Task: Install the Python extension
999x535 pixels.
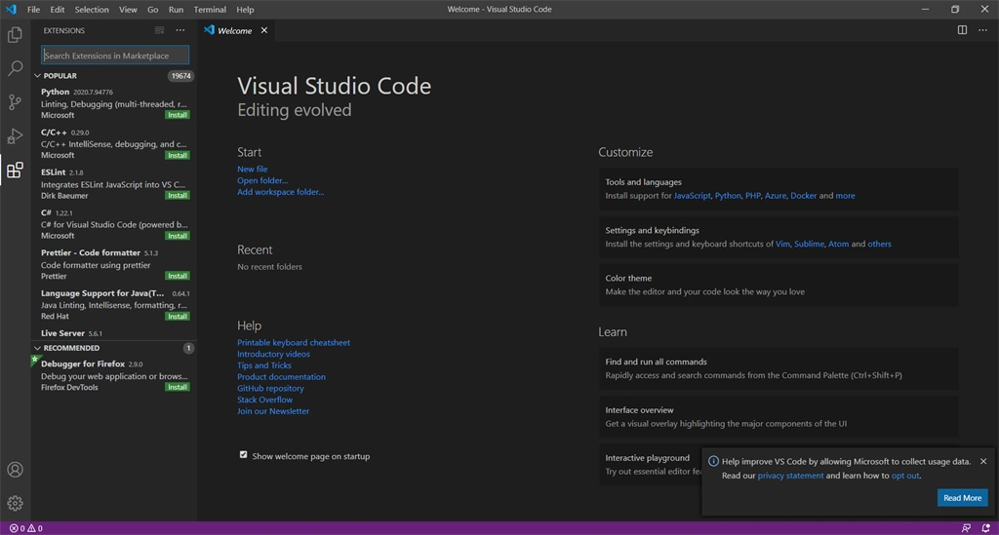Action: point(178,115)
